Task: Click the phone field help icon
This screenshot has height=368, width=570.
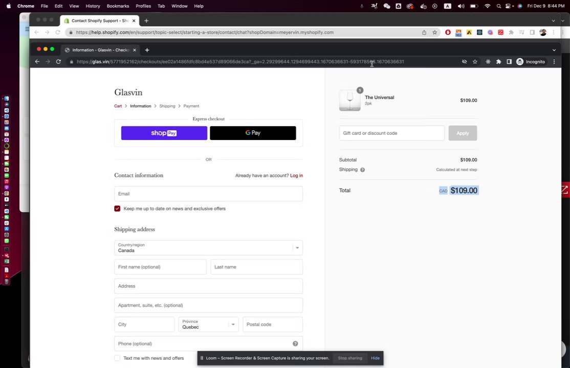Action: point(295,343)
